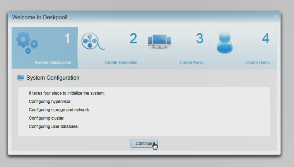Click the System Configuration heading
Viewport: 294px width, 167px height.
(53, 78)
